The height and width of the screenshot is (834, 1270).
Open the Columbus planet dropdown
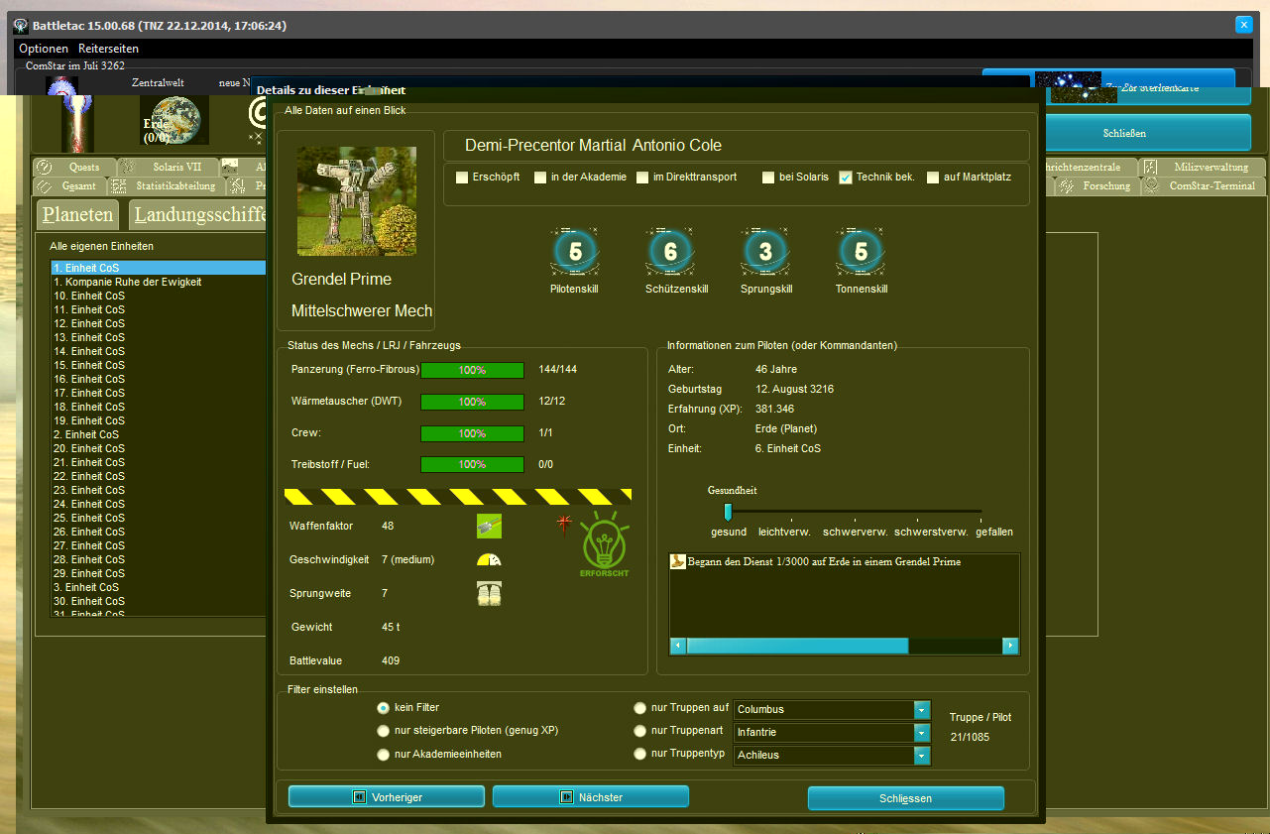point(922,710)
